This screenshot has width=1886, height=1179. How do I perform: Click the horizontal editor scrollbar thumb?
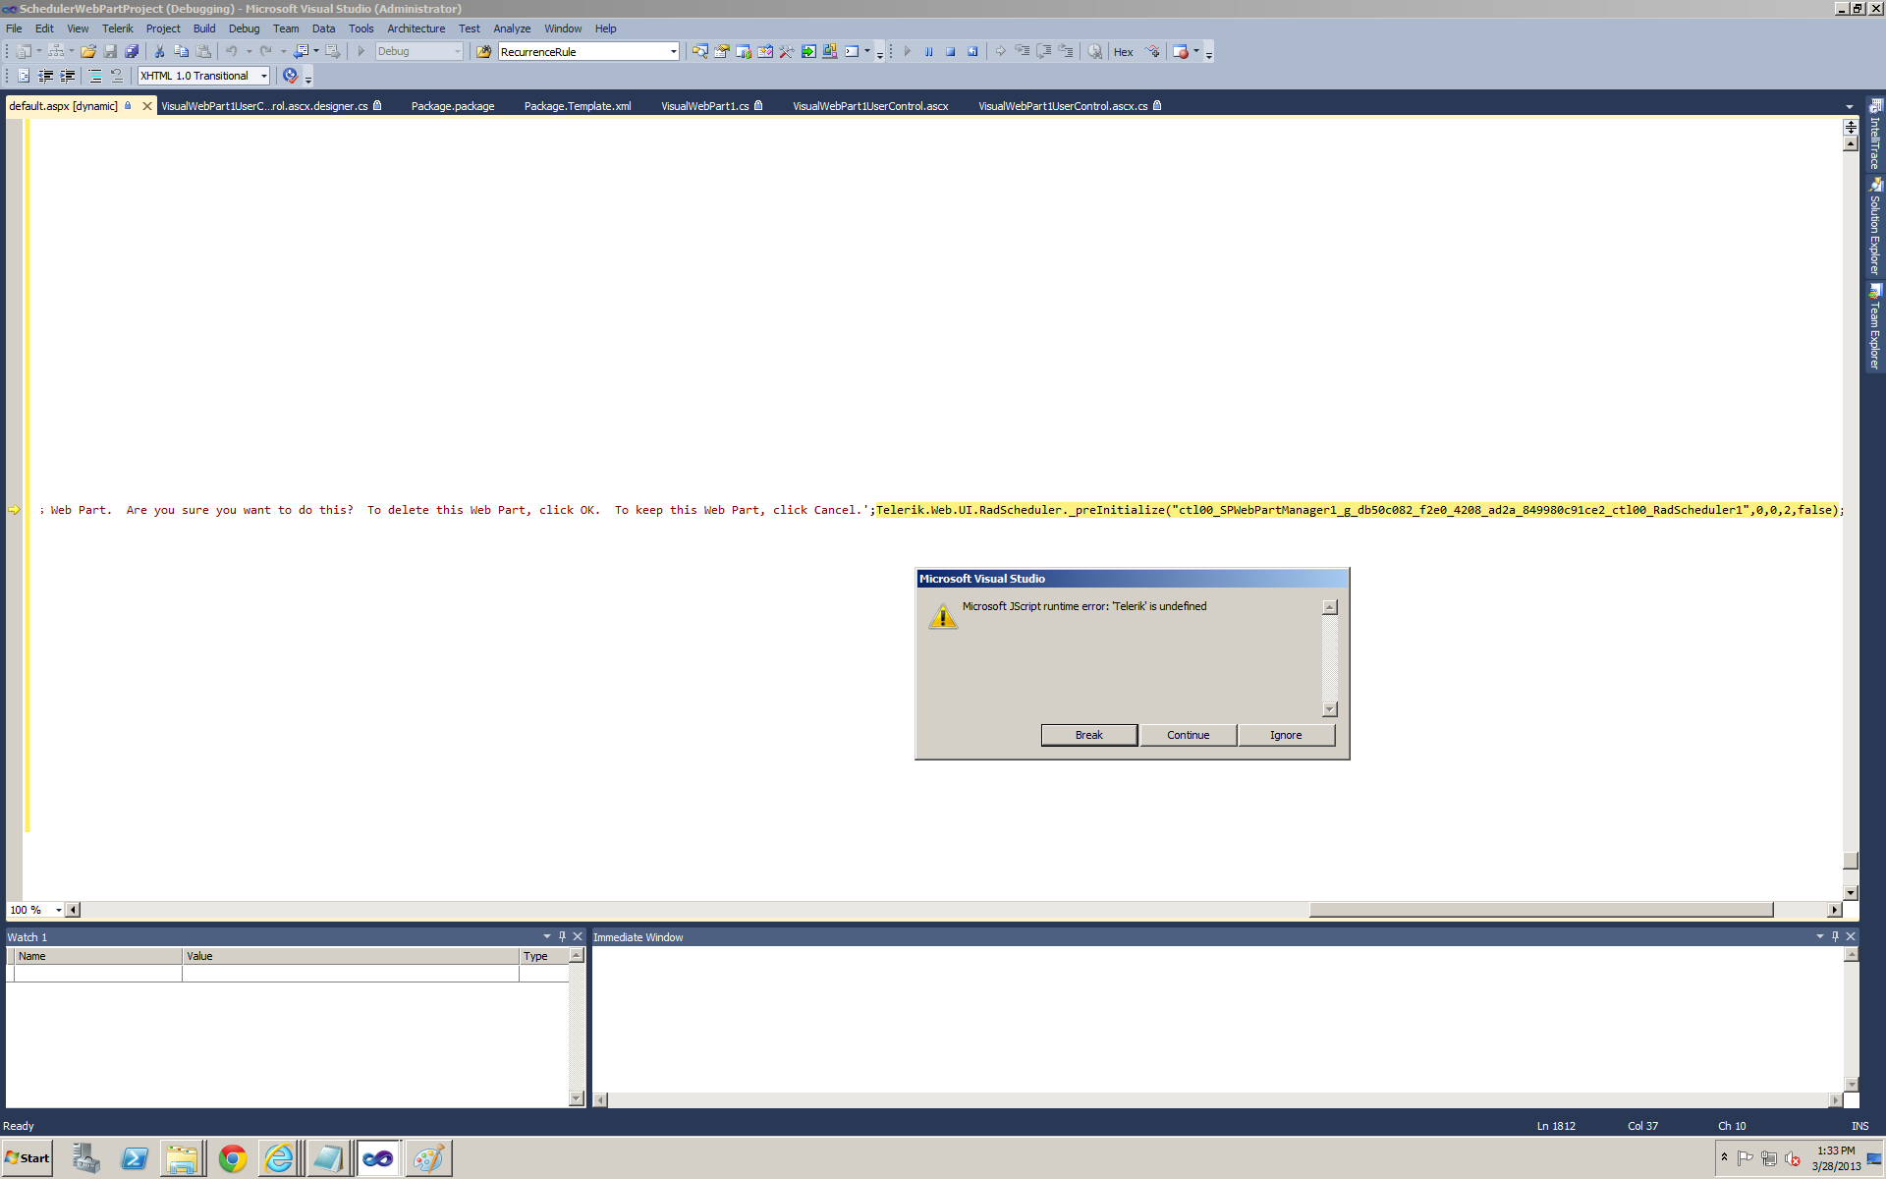(1540, 910)
